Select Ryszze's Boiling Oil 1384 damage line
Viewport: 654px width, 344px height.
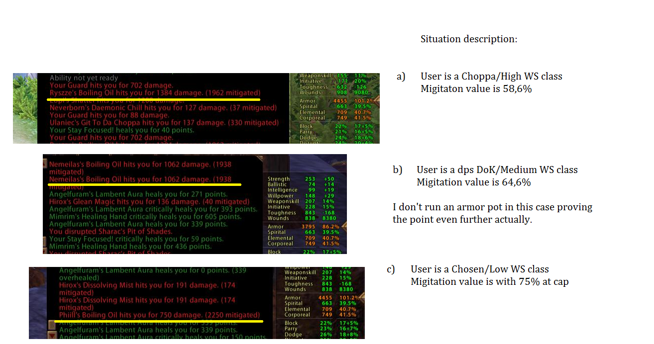[155, 93]
